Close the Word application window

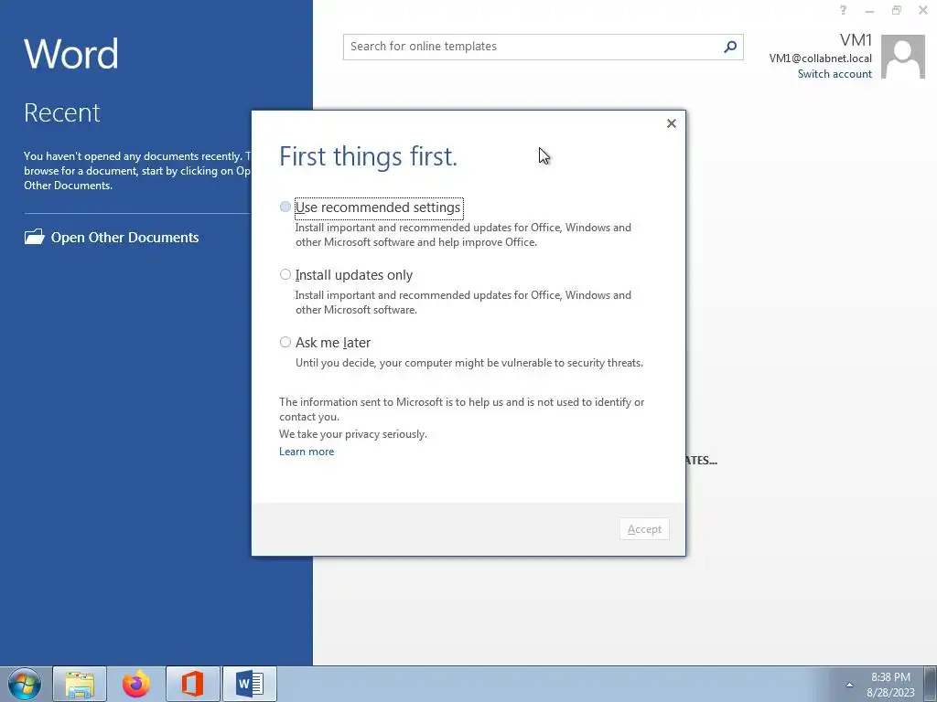923,10
